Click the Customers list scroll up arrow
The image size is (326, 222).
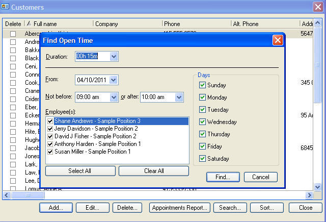click(317, 23)
